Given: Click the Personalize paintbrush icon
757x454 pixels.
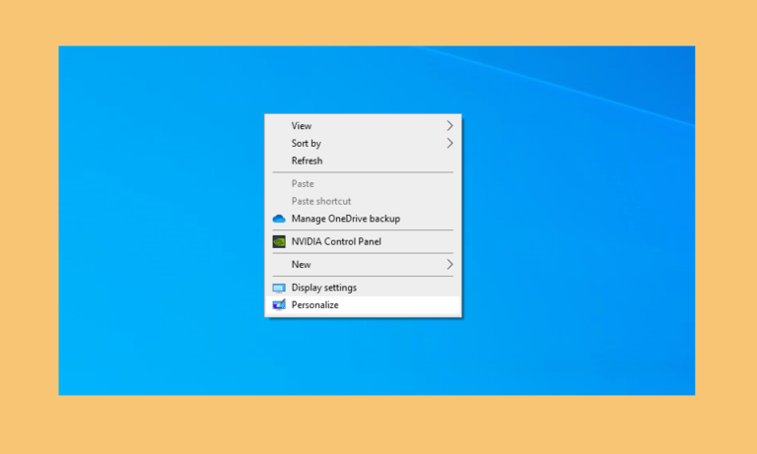Looking at the screenshot, I should 279,305.
